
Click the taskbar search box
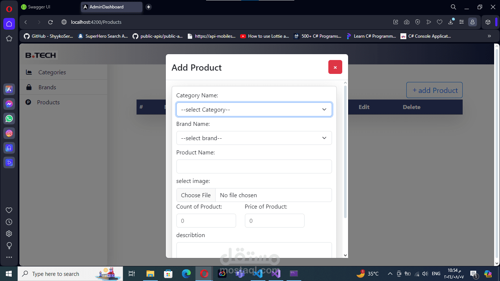pos(71,274)
